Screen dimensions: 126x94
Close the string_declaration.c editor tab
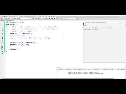[13, 20]
